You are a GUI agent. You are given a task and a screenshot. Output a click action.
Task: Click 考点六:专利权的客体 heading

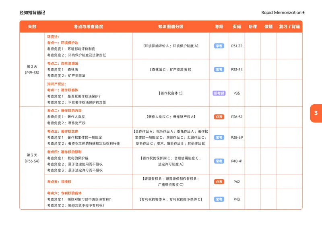pyautogui.click(x=64, y=193)
